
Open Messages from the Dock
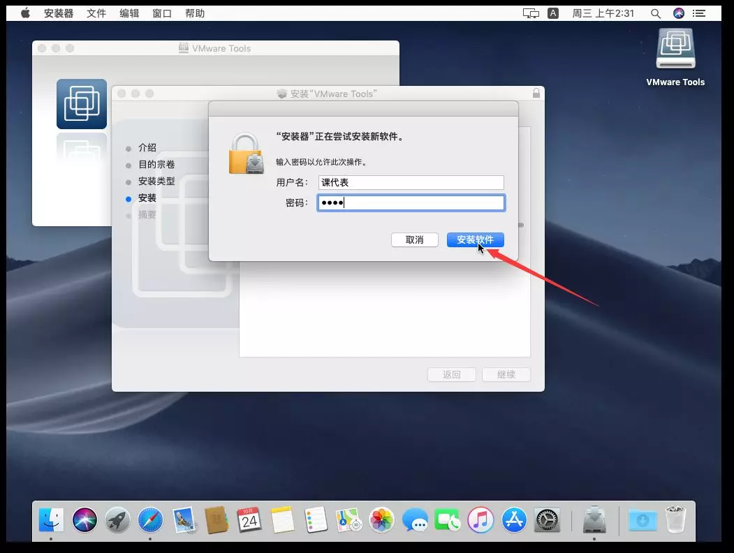click(x=415, y=519)
